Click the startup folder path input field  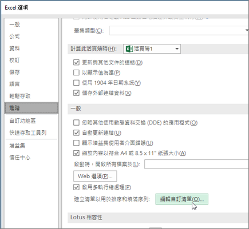pyautogui.click(x=196, y=164)
